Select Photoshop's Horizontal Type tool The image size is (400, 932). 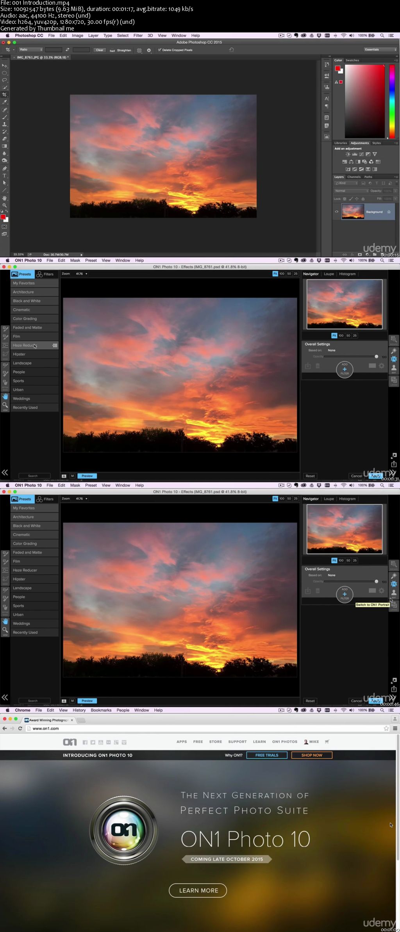coord(5,176)
